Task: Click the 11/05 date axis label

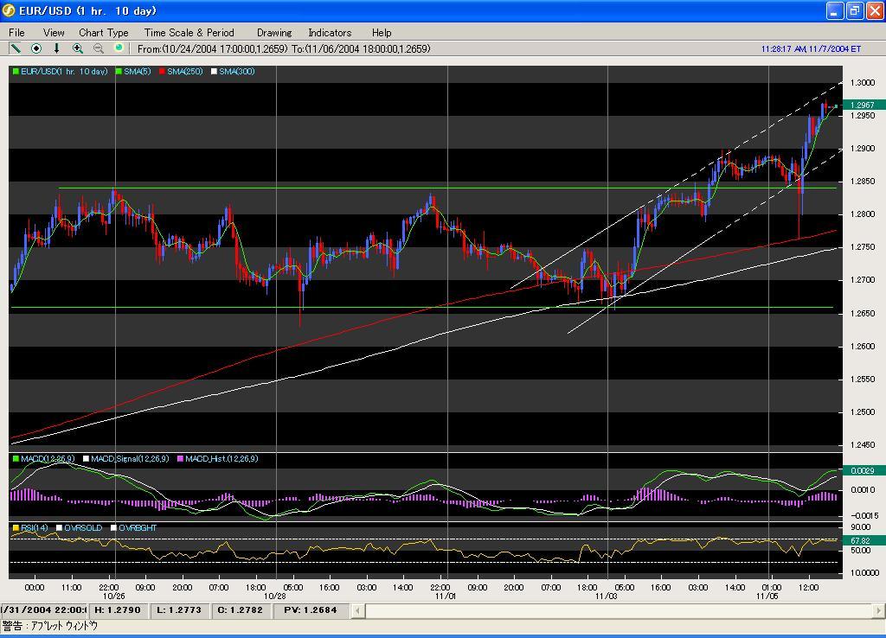Action: coord(767,597)
